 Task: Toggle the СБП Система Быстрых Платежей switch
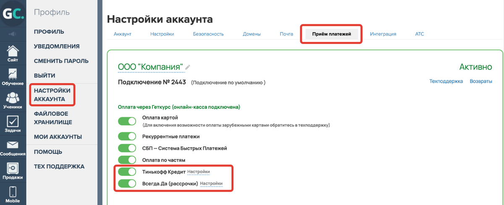tap(127, 148)
